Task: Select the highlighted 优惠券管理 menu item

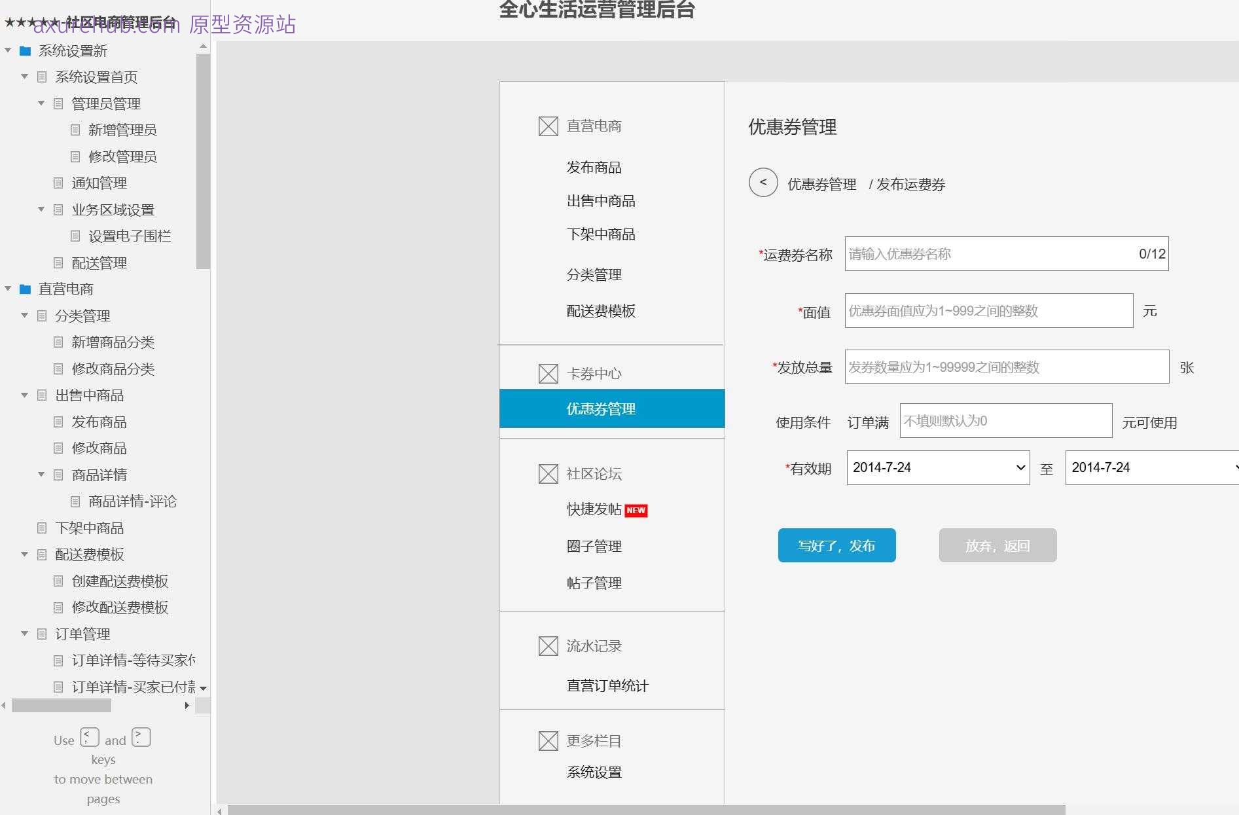Action: (x=612, y=408)
